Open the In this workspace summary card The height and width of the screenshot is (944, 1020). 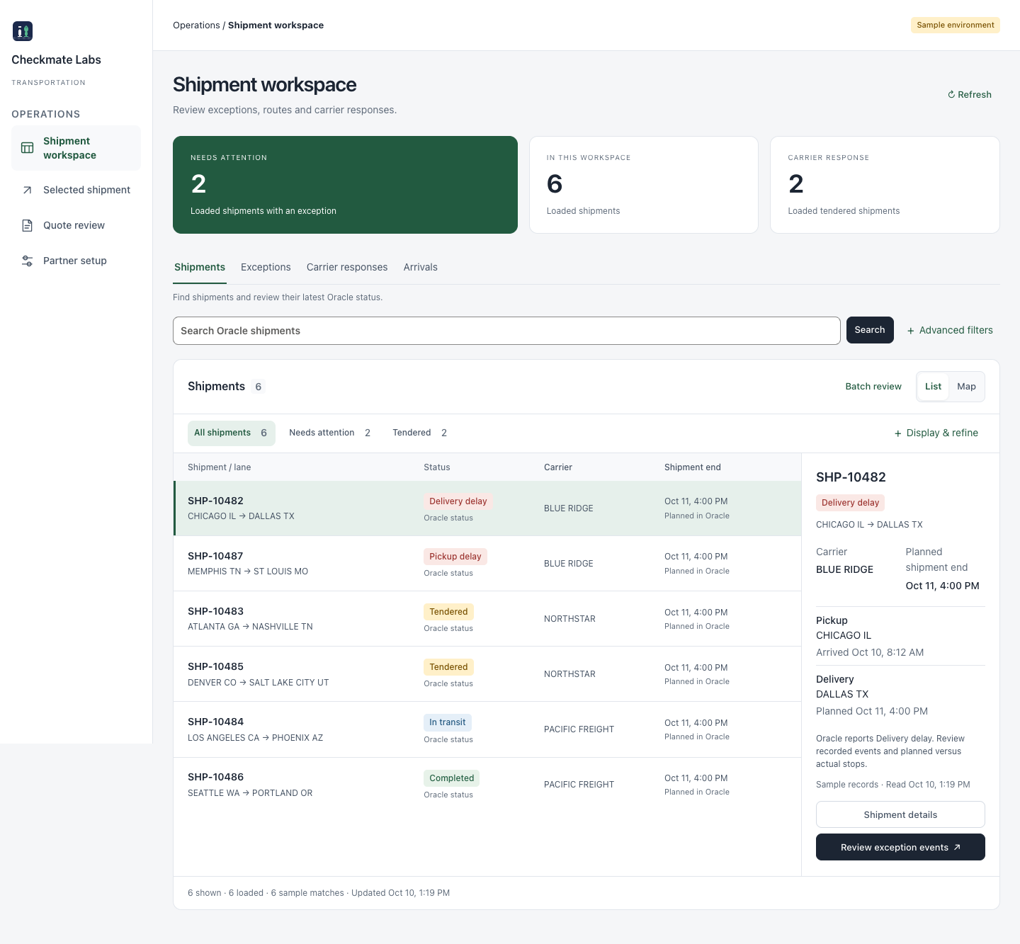point(644,185)
